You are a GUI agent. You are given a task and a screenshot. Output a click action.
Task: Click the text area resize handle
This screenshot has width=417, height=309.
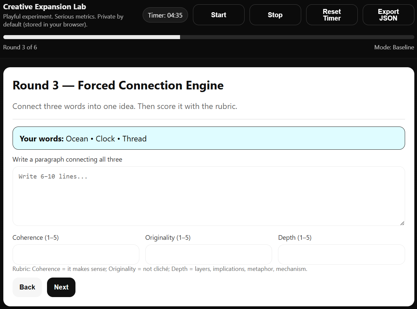402,223
